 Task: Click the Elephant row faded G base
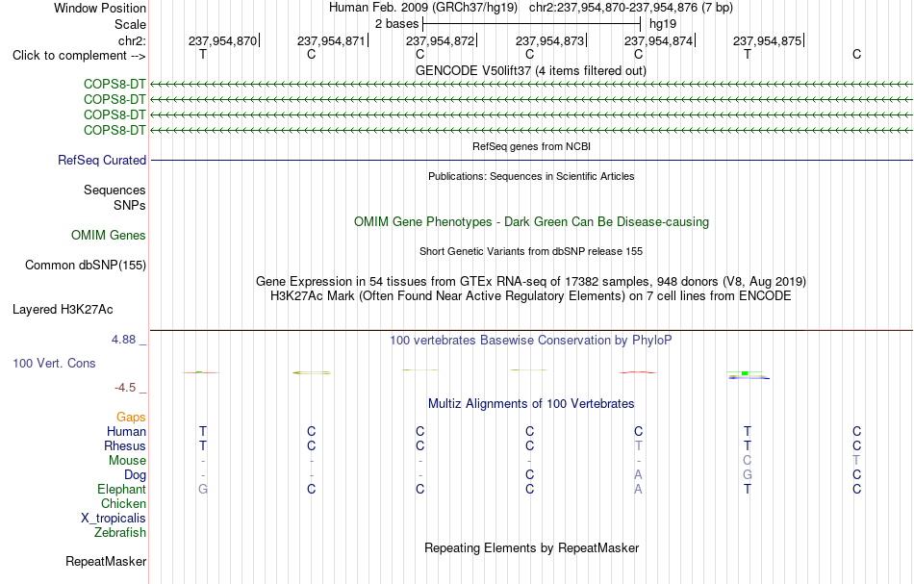point(202,490)
